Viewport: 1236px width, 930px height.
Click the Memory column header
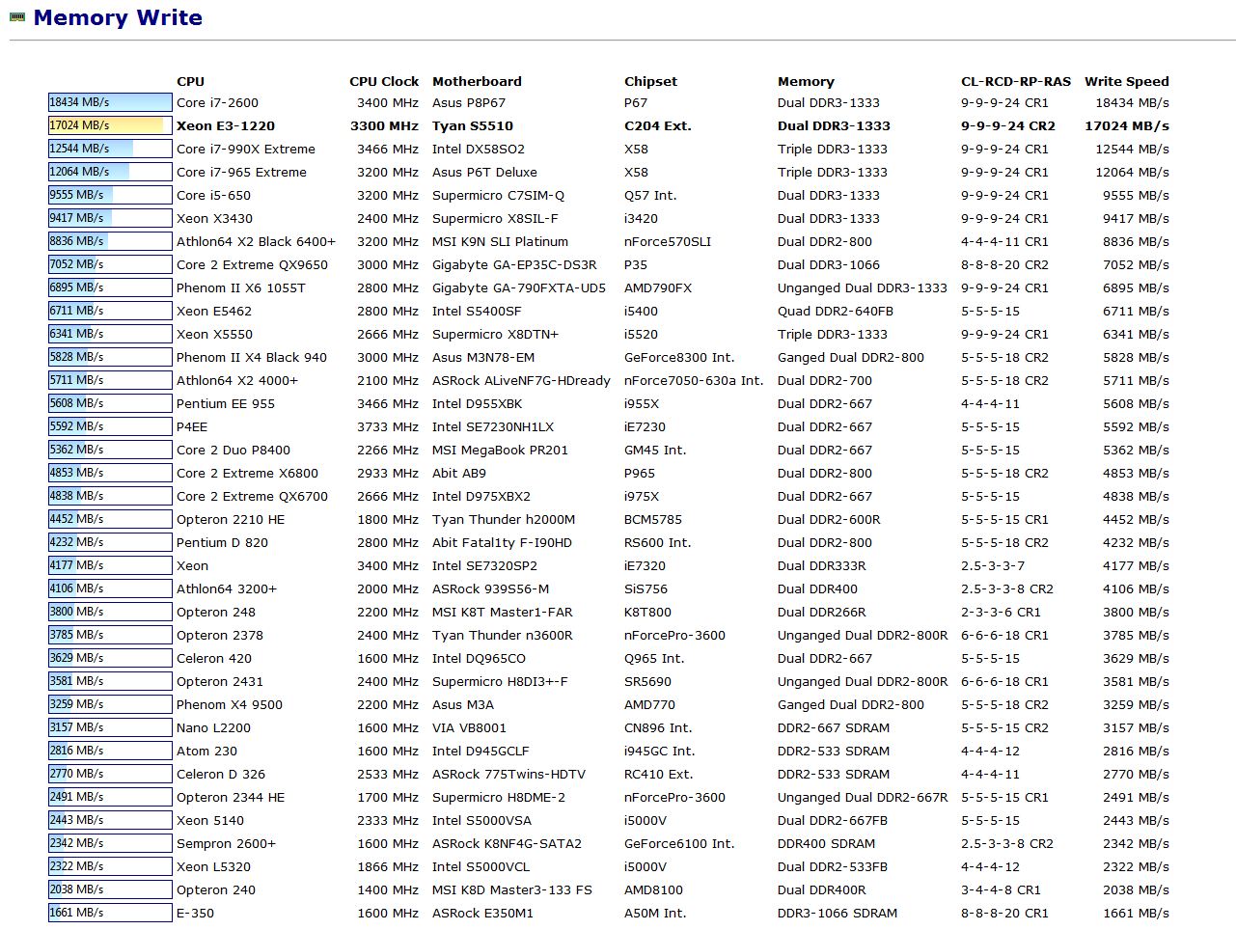click(x=806, y=81)
